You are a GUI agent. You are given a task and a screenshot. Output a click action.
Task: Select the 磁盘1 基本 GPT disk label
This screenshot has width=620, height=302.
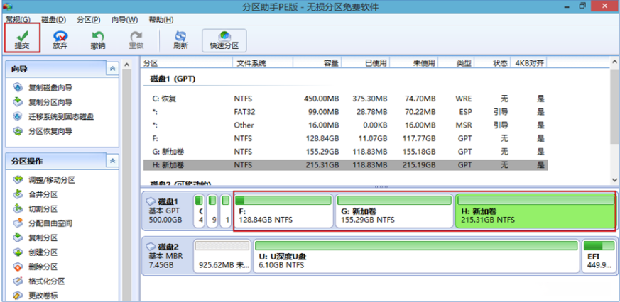pos(166,211)
